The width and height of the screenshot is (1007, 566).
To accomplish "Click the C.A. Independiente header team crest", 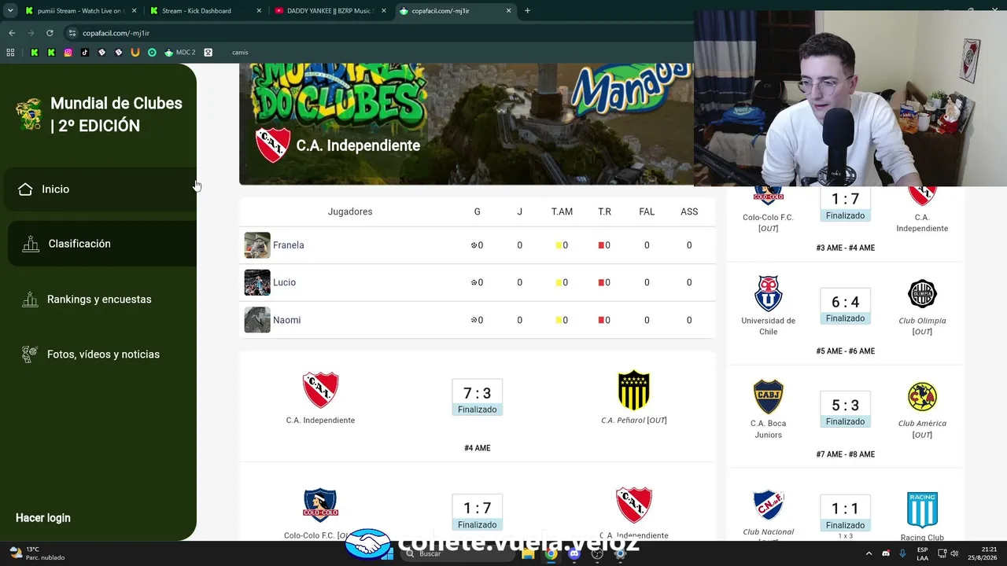I will point(273,145).
